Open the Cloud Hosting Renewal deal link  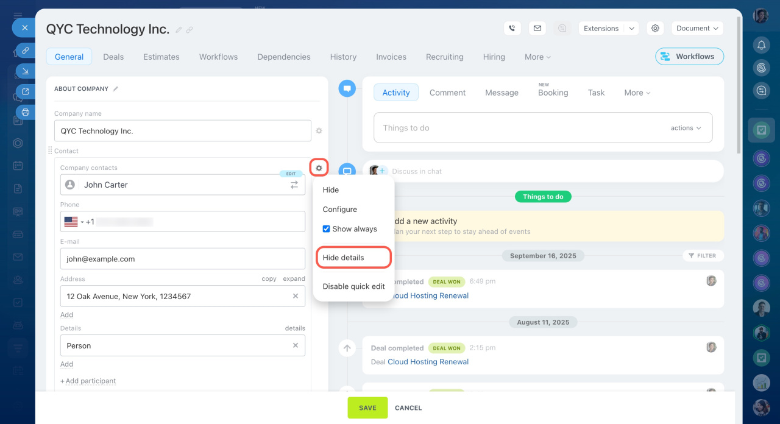point(428,362)
